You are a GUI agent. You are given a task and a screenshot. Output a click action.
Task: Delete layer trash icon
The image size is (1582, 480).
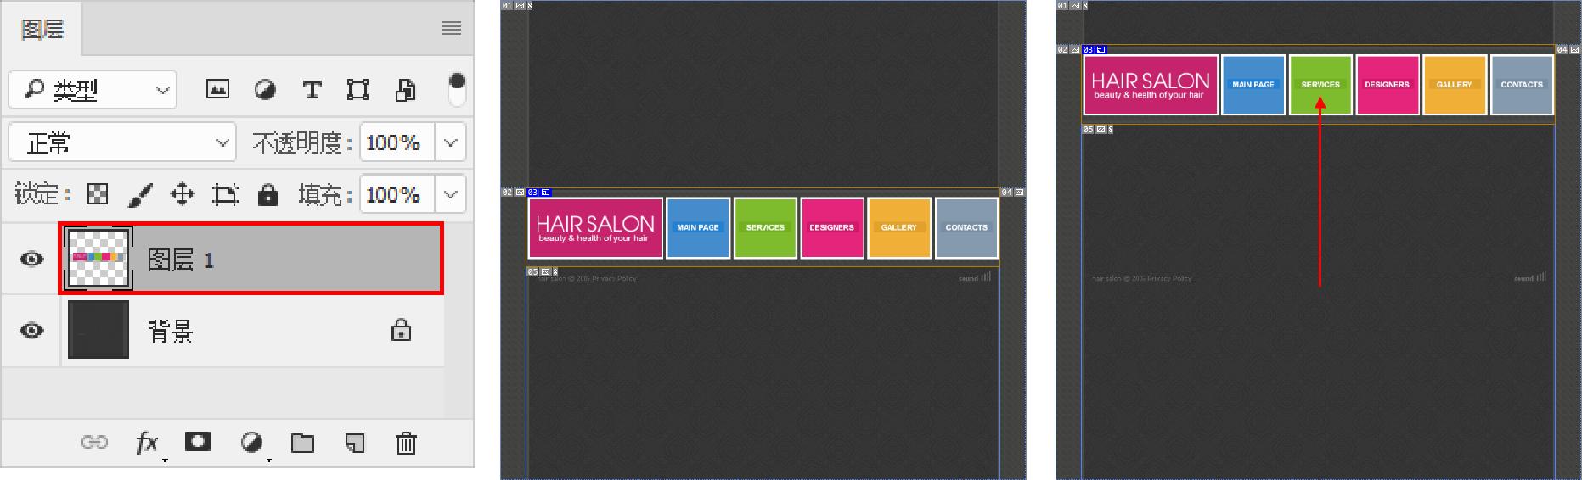[x=406, y=443]
